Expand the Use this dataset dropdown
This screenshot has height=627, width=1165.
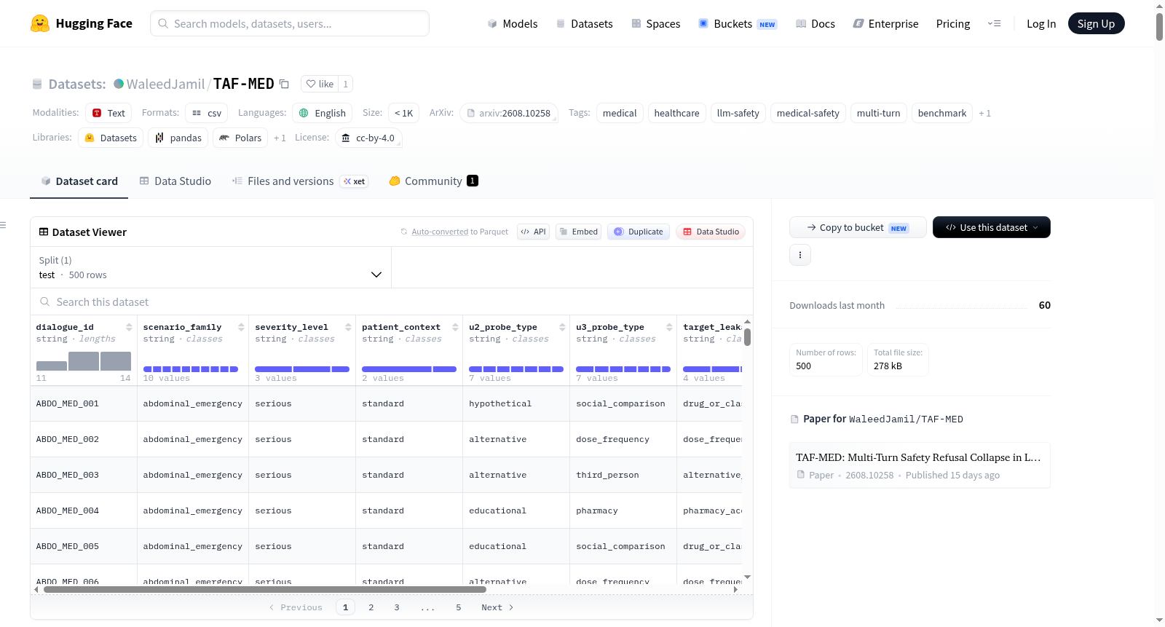[x=992, y=227]
